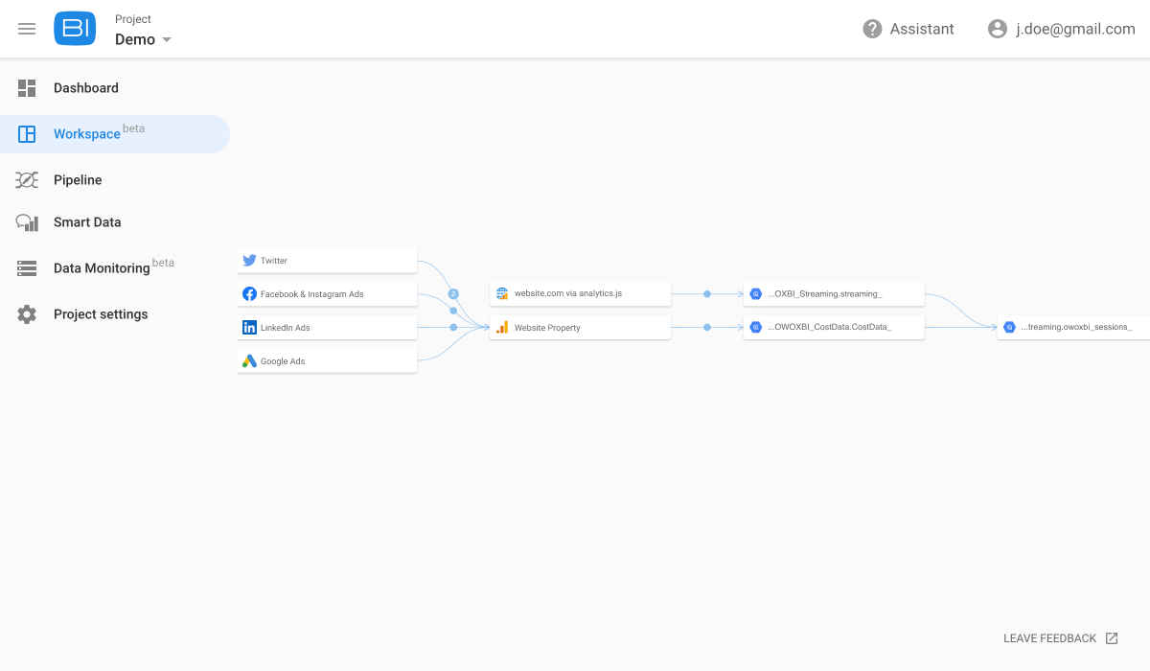The image size is (1150, 671).
Task: Select the Facebook & Instagram Ads node
Action: (327, 294)
